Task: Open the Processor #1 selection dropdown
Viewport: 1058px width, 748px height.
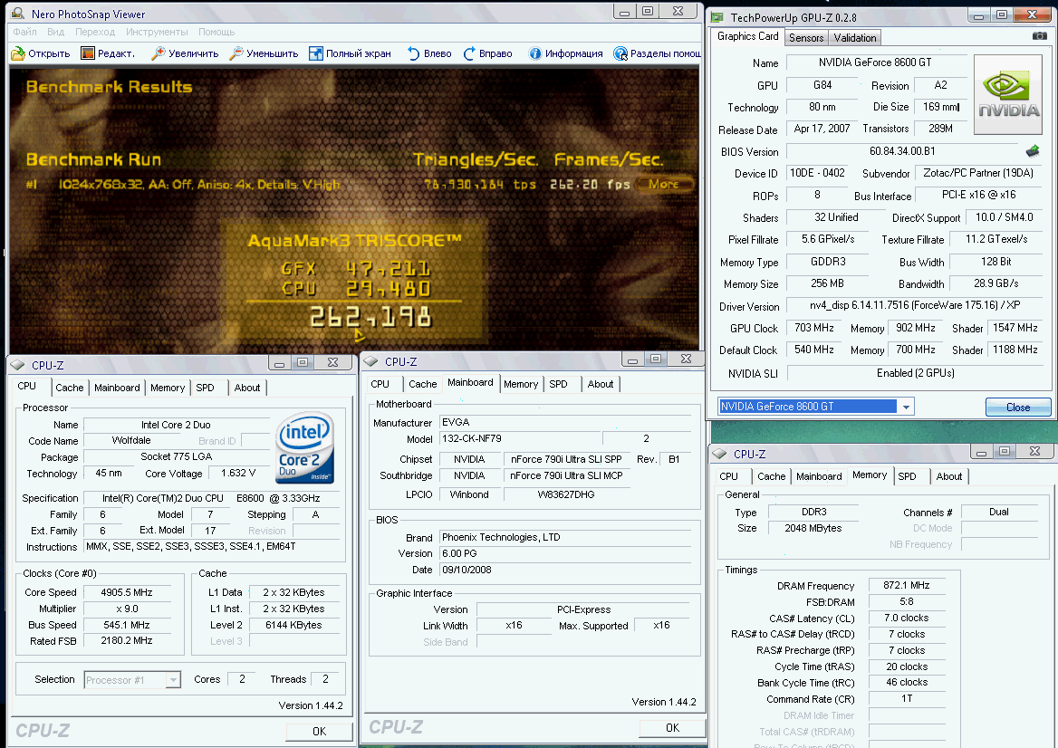Action: click(173, 680)
